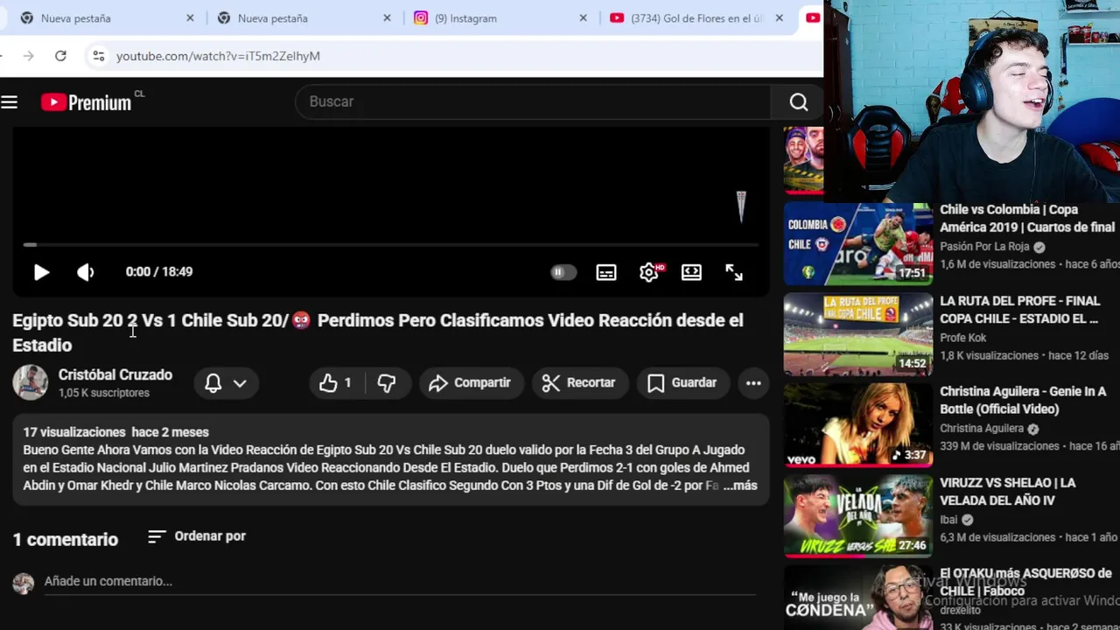Close the Instagram tab
This screenshot has width=1120, height=630.
(x=584, y=18)
